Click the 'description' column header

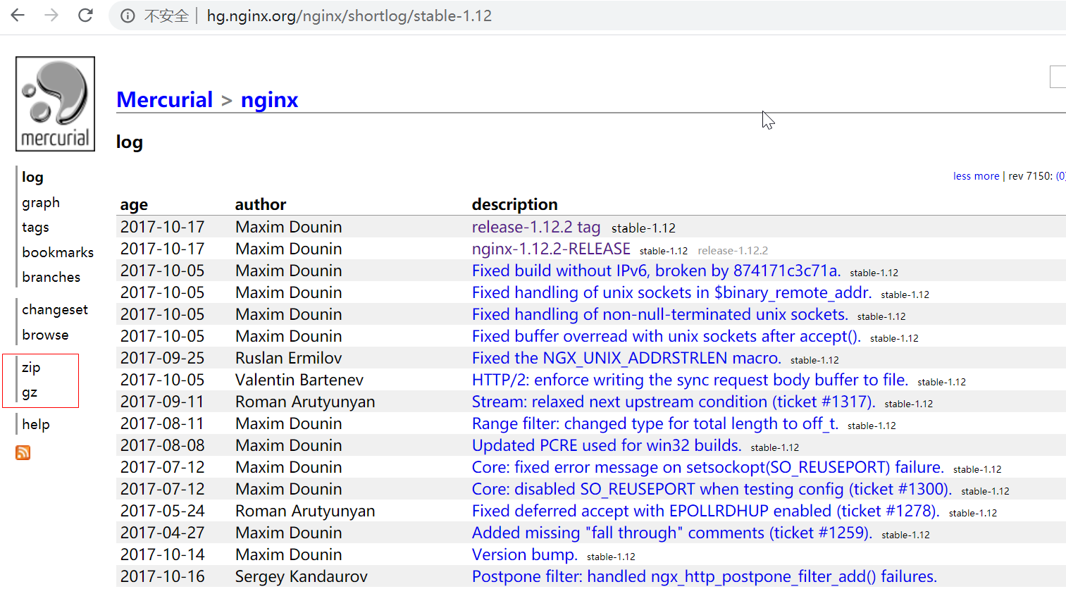[x=514, y=204]
